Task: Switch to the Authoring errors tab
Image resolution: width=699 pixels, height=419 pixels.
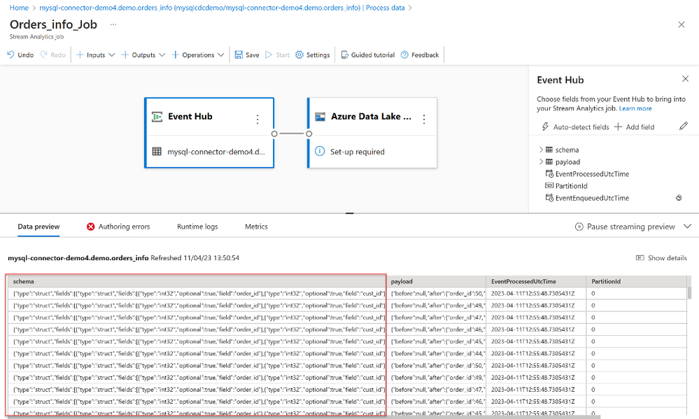Action: click(x=118, y=227)
